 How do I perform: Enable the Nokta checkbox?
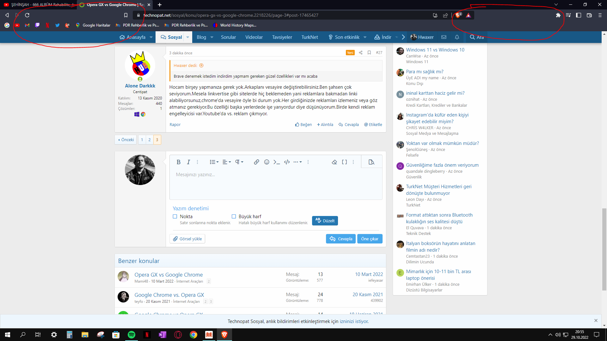[x=175, y=217]
